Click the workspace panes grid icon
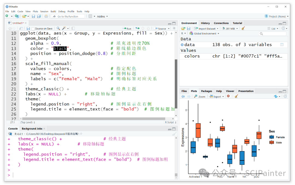The height and width of the screenshot is (185, 295). [x=90, y=16]
